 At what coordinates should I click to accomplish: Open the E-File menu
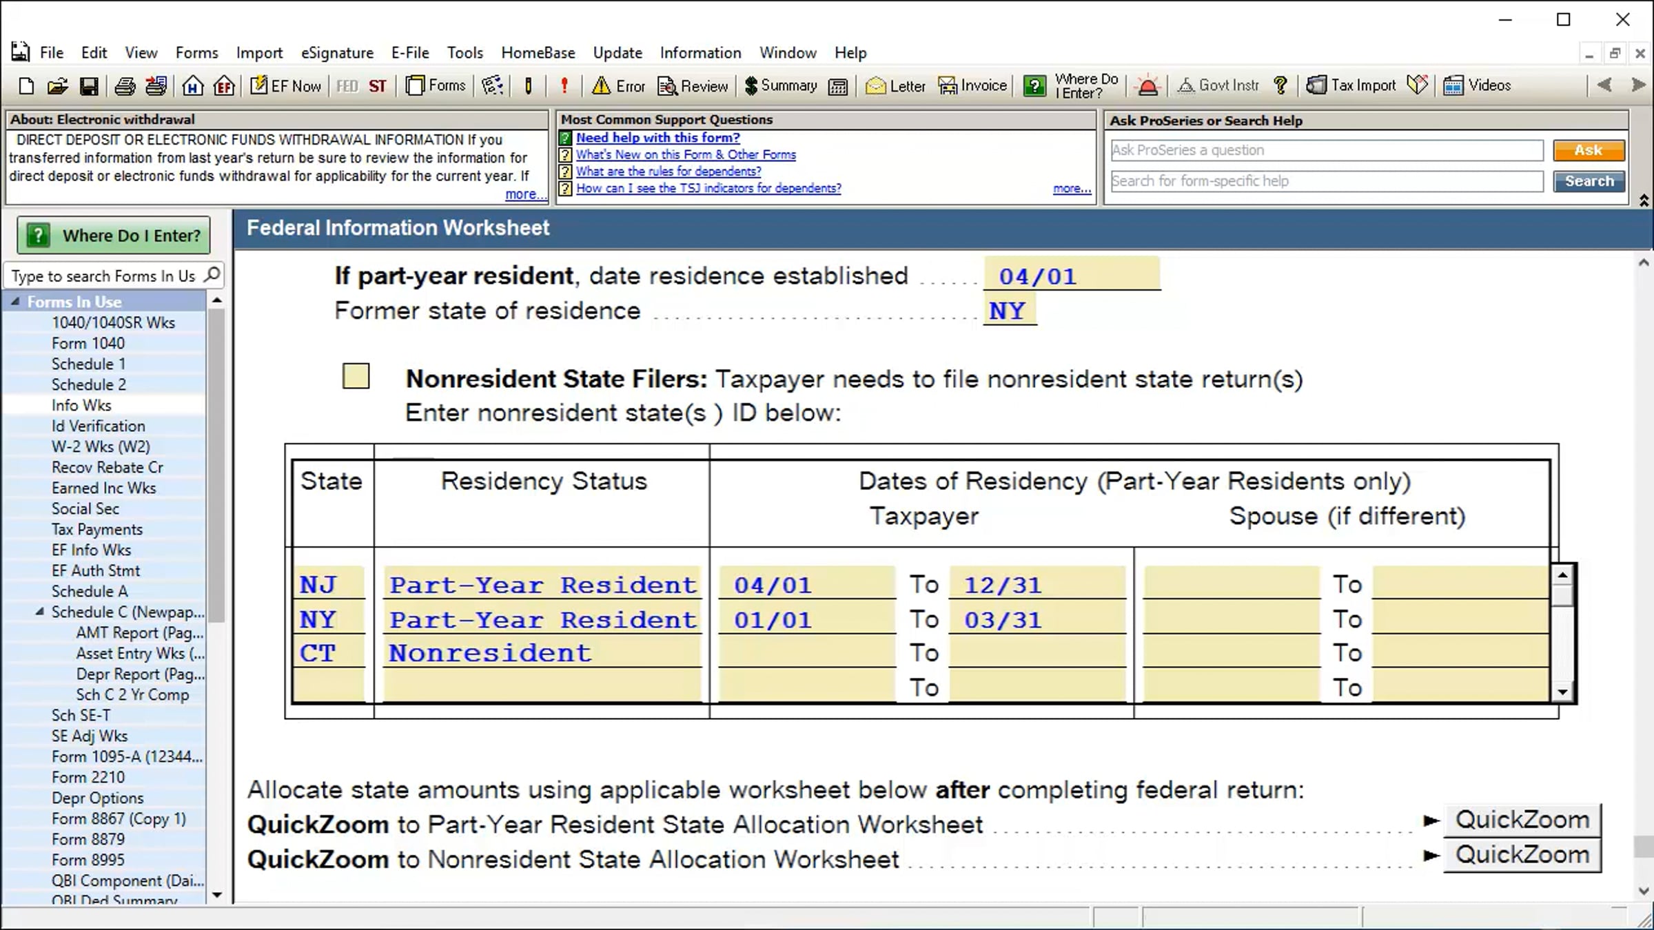click(x=409, y=52)
